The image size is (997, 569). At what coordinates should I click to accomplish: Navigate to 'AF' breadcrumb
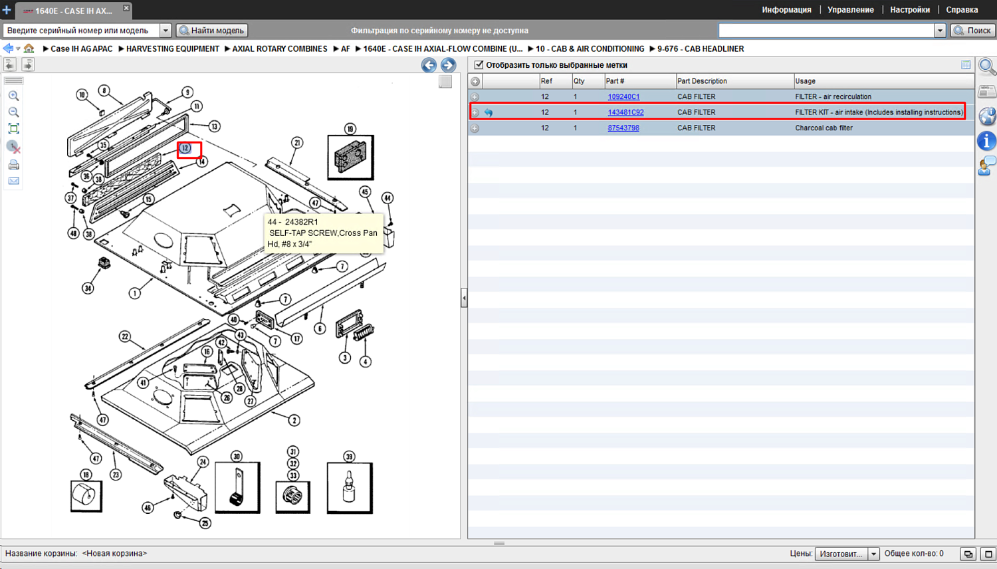coord(346,49)
